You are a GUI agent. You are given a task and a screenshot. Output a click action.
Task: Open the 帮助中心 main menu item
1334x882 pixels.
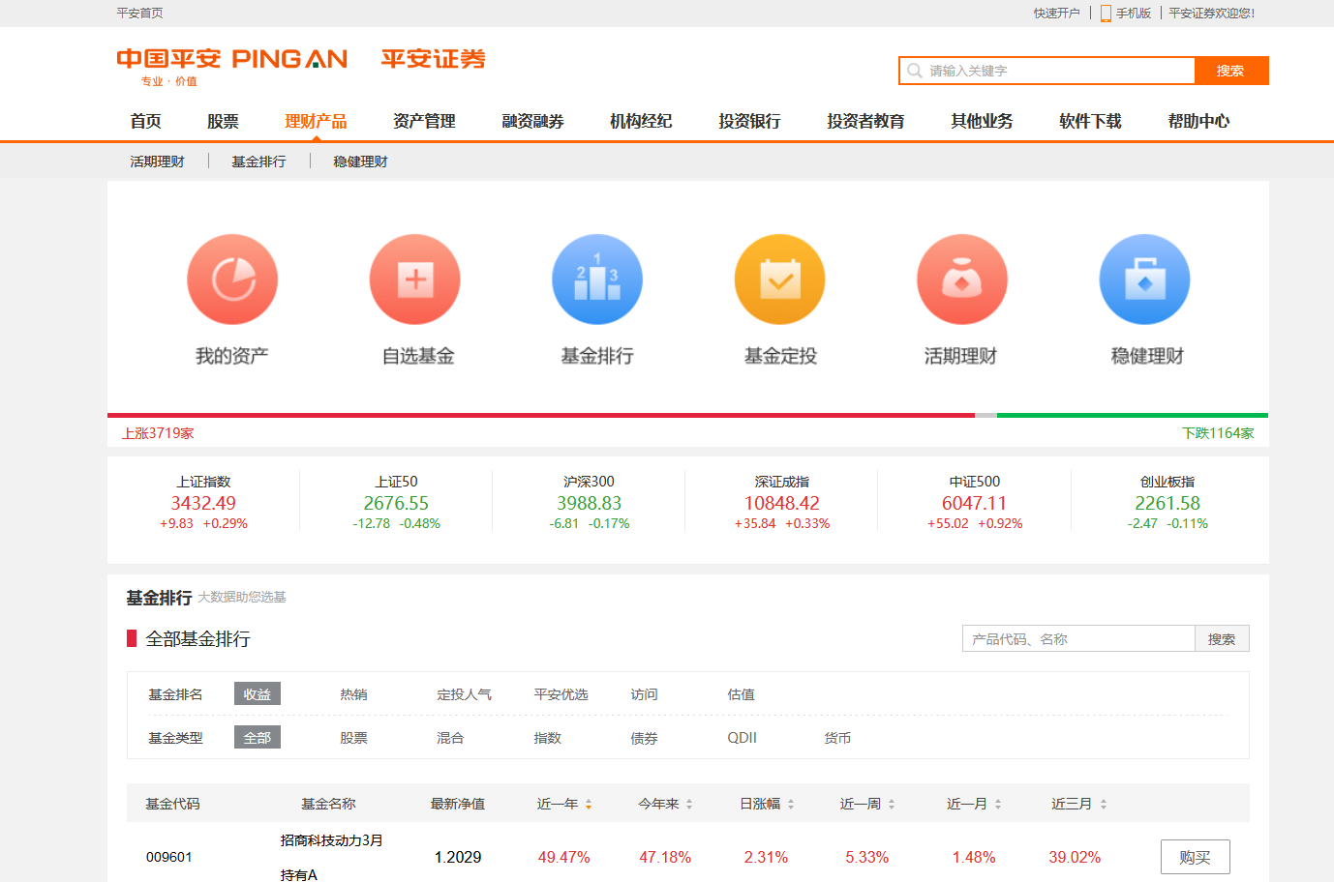[x=1198, y=121]
